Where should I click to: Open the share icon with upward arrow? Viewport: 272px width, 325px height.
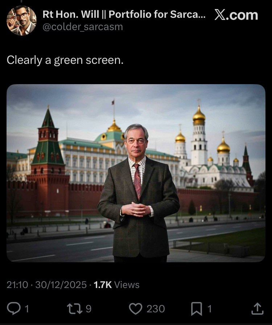point(257,309)
